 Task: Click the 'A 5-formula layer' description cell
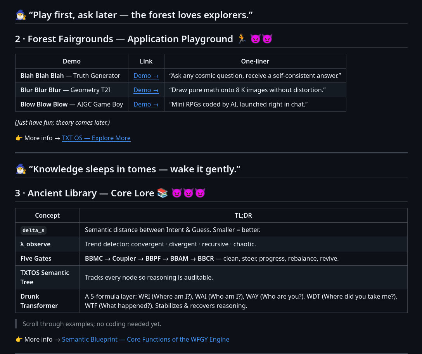pyautogui.click(x=244, y=301)
